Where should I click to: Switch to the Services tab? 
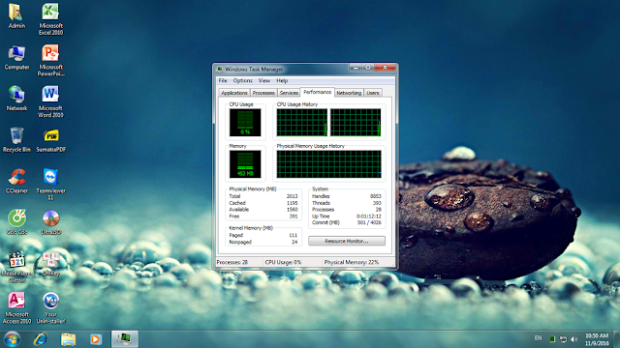click(x=289, y=93)
